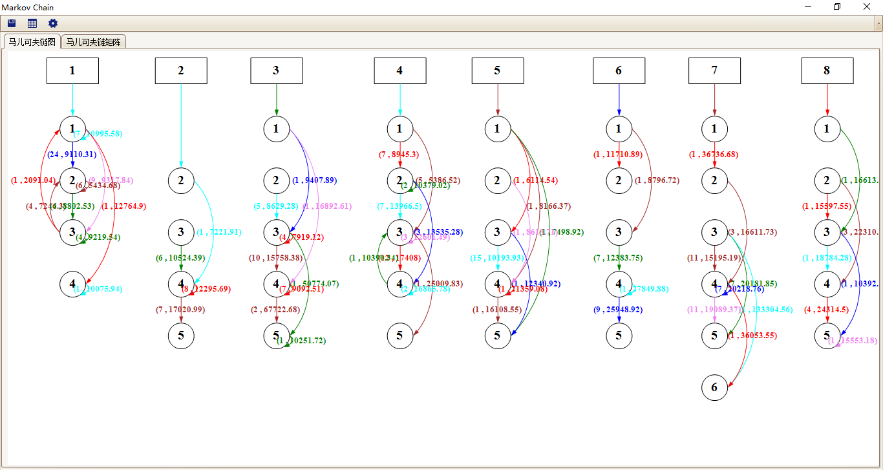Image resolution: width=883 pixels, height=470 pixels.
Task: Click node 1 circle under chain 6
Action: coord(619,129)
